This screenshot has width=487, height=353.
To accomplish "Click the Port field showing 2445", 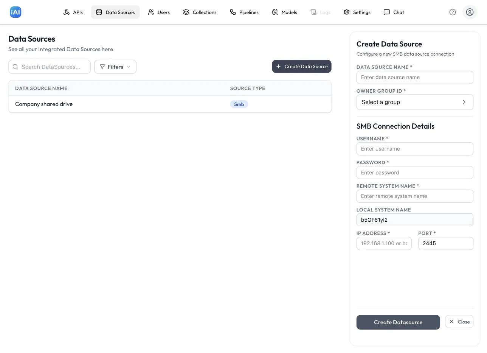I will (446, 243).
